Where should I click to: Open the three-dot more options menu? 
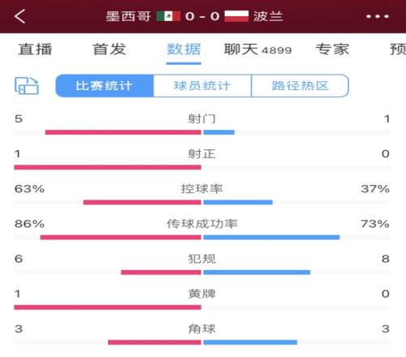(378, 16)
